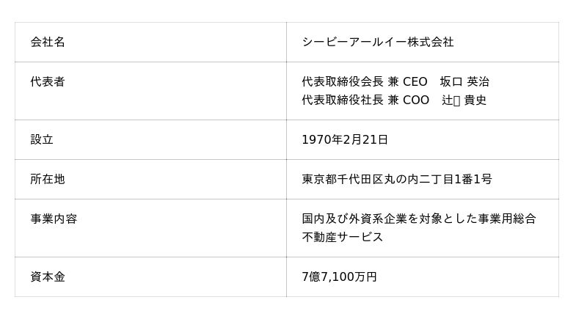587x319 pixels.
Task: Select the company name シービーアールイー株式会社
Action: [x=377, y=43]
